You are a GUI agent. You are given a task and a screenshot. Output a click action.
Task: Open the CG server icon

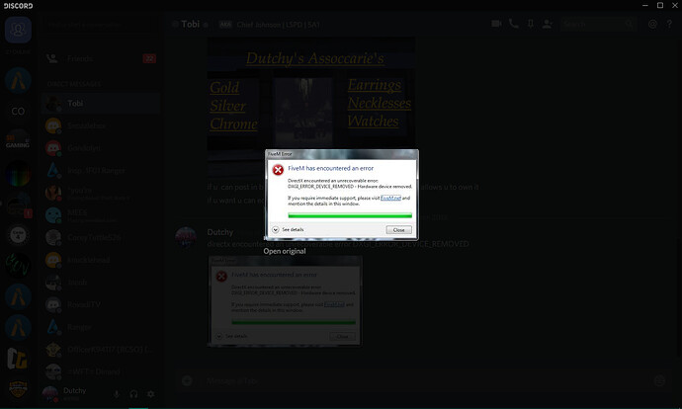tap(18, 358)
